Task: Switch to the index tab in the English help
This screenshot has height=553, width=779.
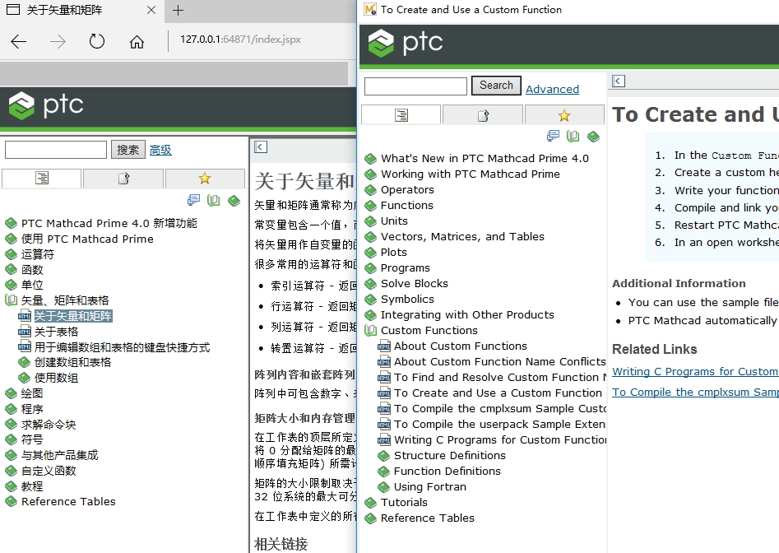Action: tap(483, 114)
